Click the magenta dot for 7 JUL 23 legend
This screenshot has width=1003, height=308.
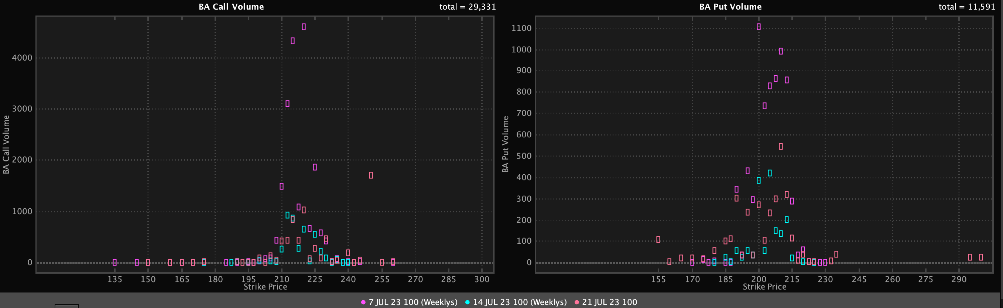pos(363,302)
